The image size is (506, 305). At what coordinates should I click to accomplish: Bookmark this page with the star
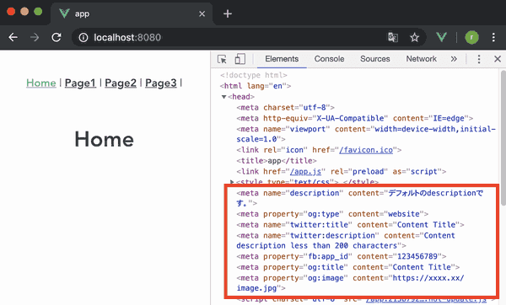pos(414,37)
